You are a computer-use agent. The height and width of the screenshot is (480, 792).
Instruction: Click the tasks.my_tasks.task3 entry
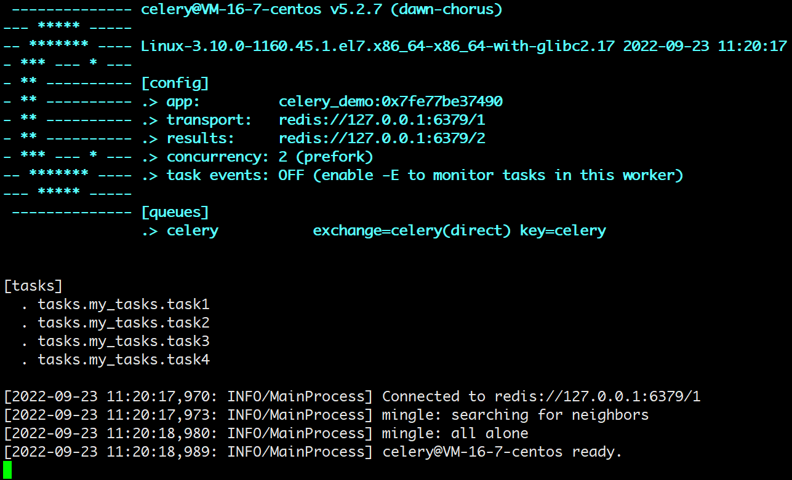[x=124, y=341]
